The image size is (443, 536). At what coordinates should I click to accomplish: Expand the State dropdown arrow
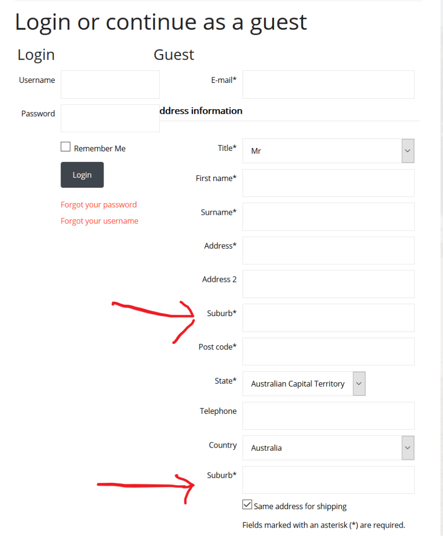coord(359,384)
